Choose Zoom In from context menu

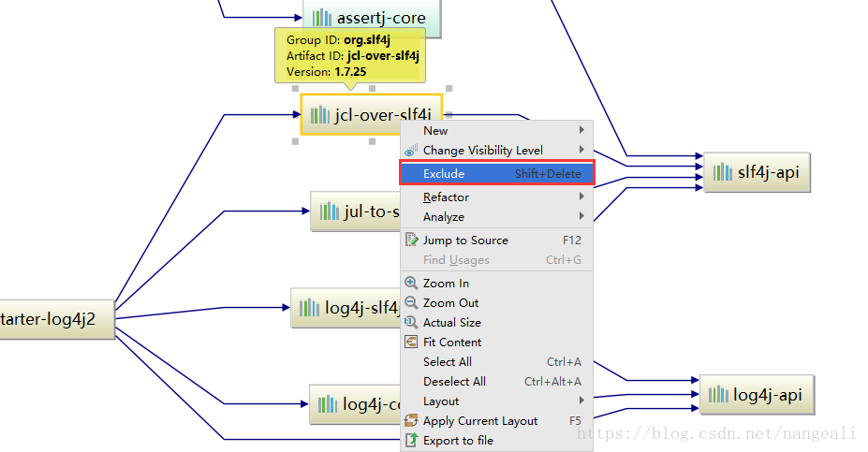496,284
